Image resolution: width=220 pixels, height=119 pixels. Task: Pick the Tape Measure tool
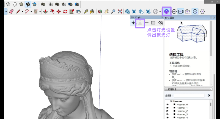tap(86, 12)
